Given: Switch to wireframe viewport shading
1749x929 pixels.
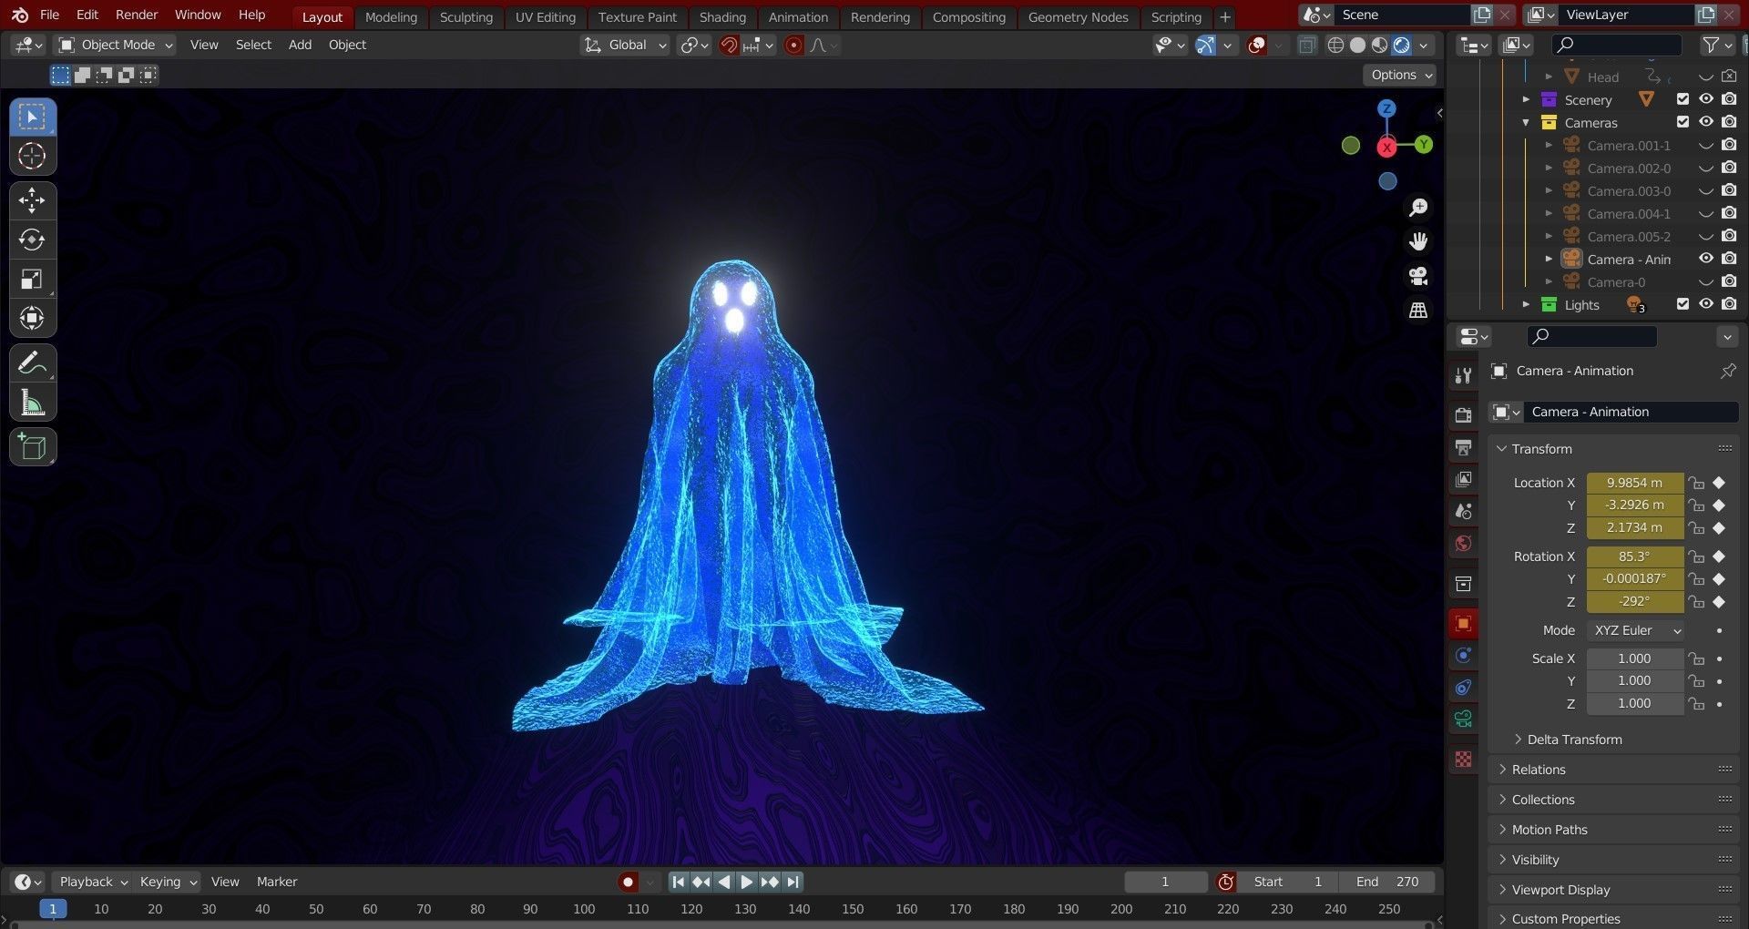Looking at the screenshot, I should point(1335,46).
